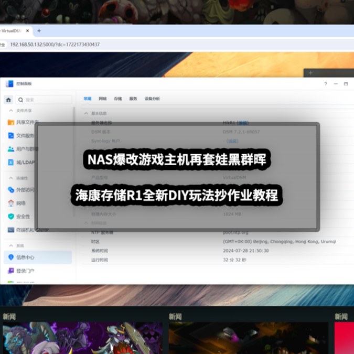Open Control Panel help question mark
Image resolution: width=354 pixels, height=354 pixels.
(326, 84)
